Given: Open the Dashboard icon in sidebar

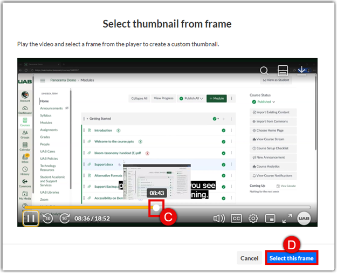Looking at the screenshot, I should tap(25, 110).
